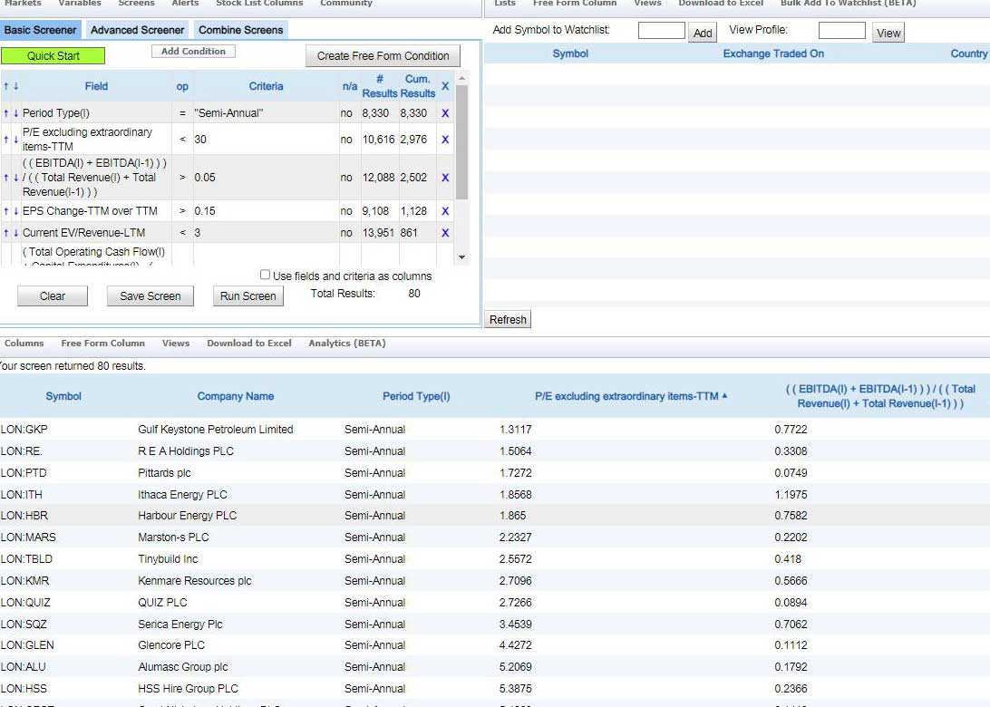The image size is (990, 707).
Task: Move the EBITDA ratio criterion up
Action: point(6,178)
